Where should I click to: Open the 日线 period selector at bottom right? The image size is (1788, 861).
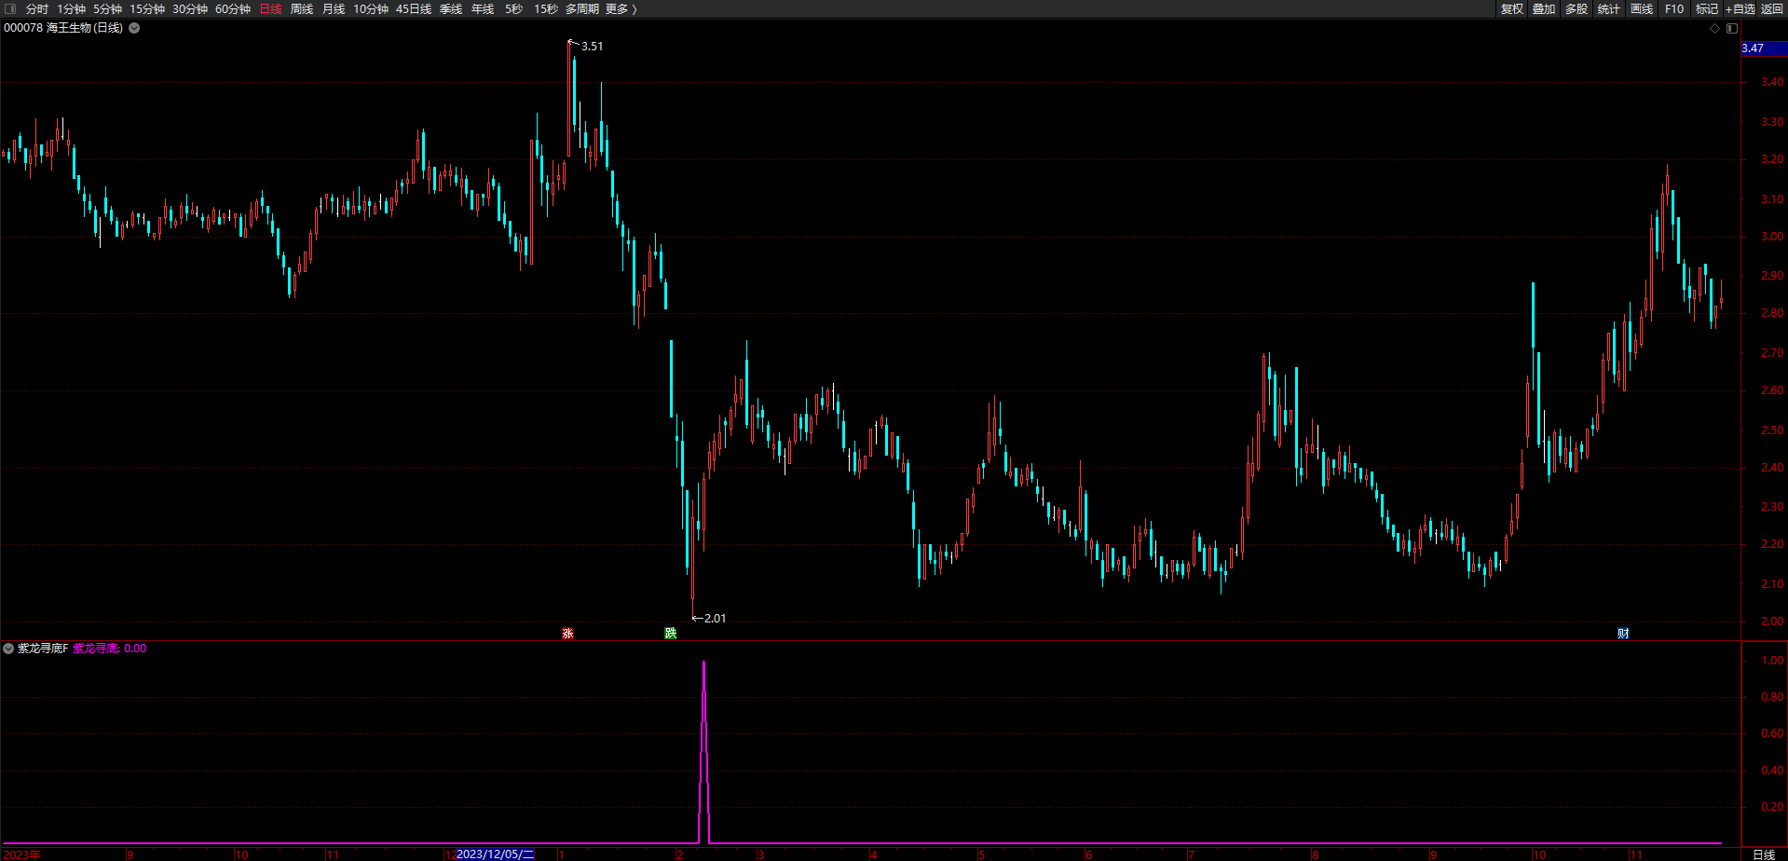point(1764,854)
